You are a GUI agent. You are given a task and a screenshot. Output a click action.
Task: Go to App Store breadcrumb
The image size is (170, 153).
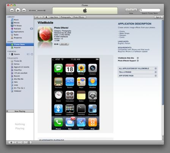coord(54,17)
